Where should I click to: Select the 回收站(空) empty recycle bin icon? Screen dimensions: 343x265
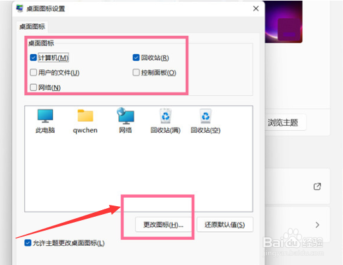click(206, 116)
